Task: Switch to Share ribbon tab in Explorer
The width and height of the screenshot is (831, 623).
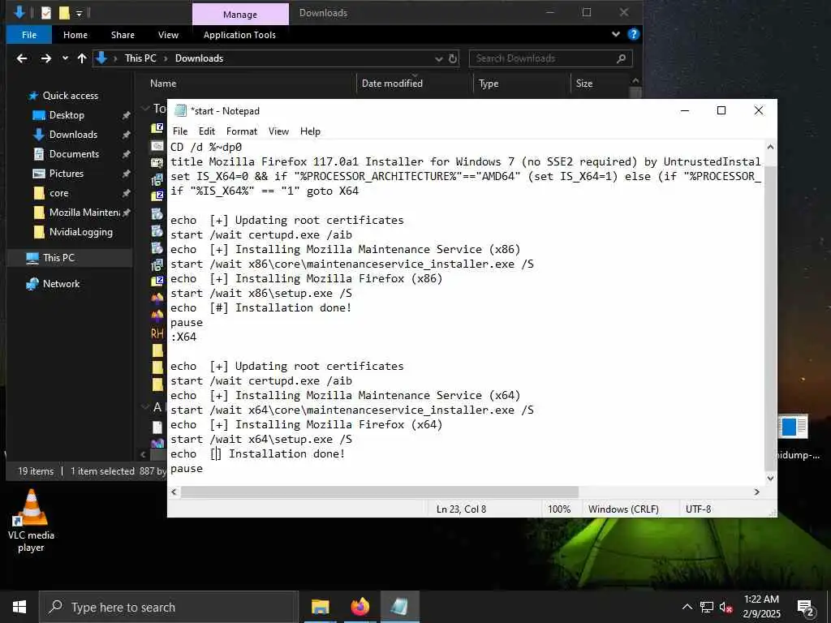Action: [123, 35]
